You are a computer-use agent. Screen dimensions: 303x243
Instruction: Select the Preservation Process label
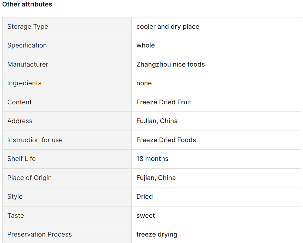(40, 234)
